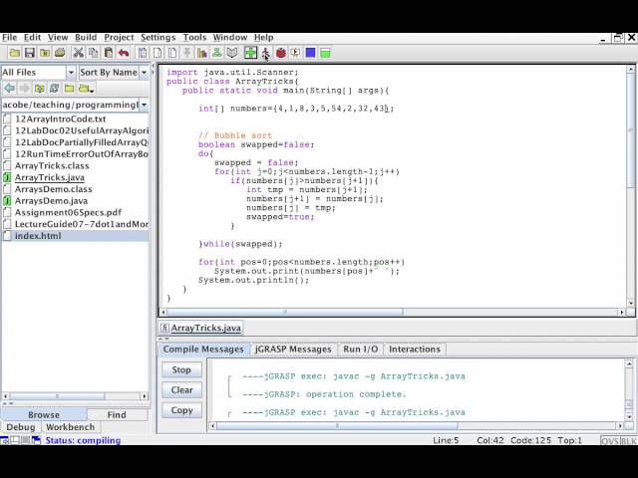The height and width of the screenshot is (478, 638).
Task: Switch to the Workbench tab
Action: point(71,427)
